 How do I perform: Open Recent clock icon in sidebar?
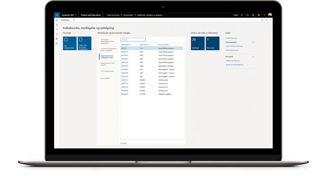[57, 34]
